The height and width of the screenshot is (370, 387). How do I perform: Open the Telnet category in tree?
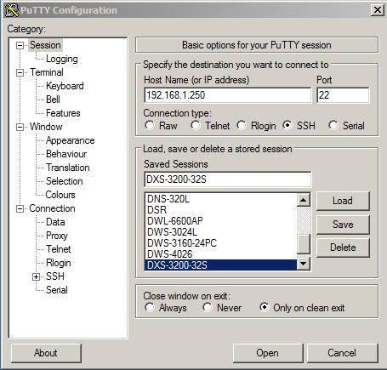coord(59,249)
